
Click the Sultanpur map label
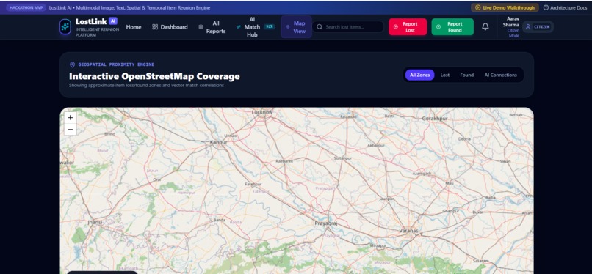click(343, 158)
